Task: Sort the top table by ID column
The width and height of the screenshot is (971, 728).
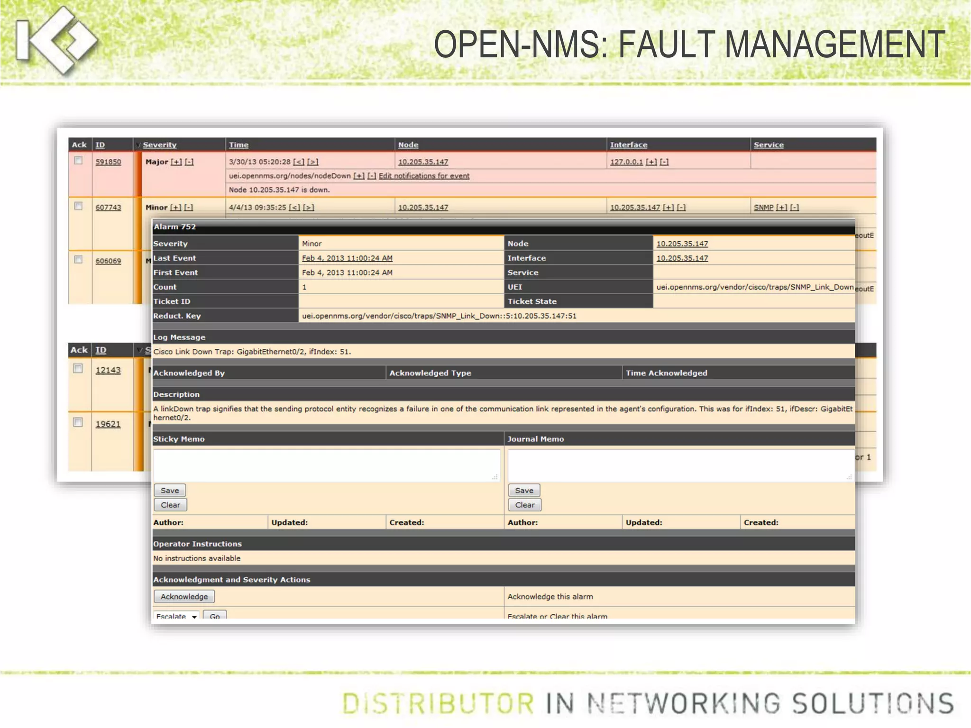Action: coord(100,145)
